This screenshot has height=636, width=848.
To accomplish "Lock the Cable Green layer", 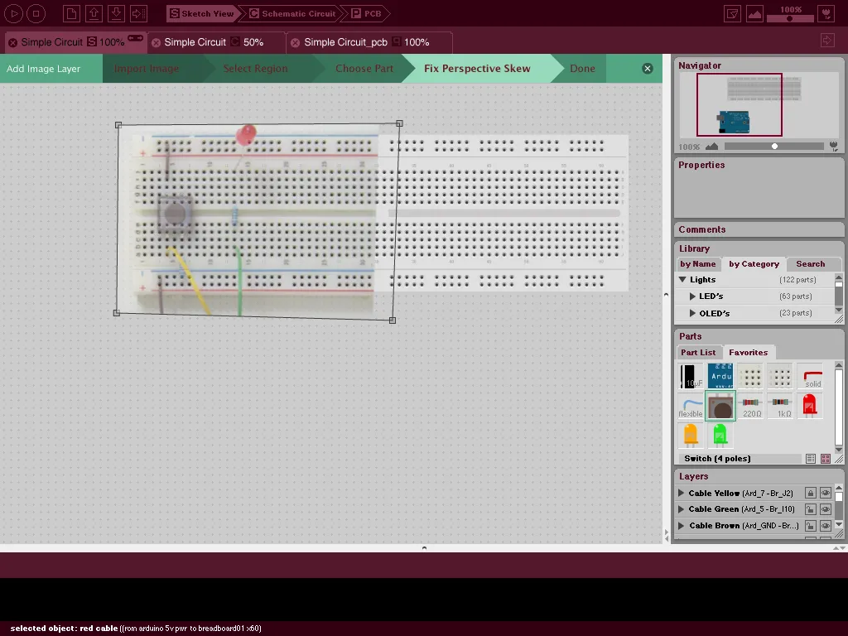I will coord(810,509).
